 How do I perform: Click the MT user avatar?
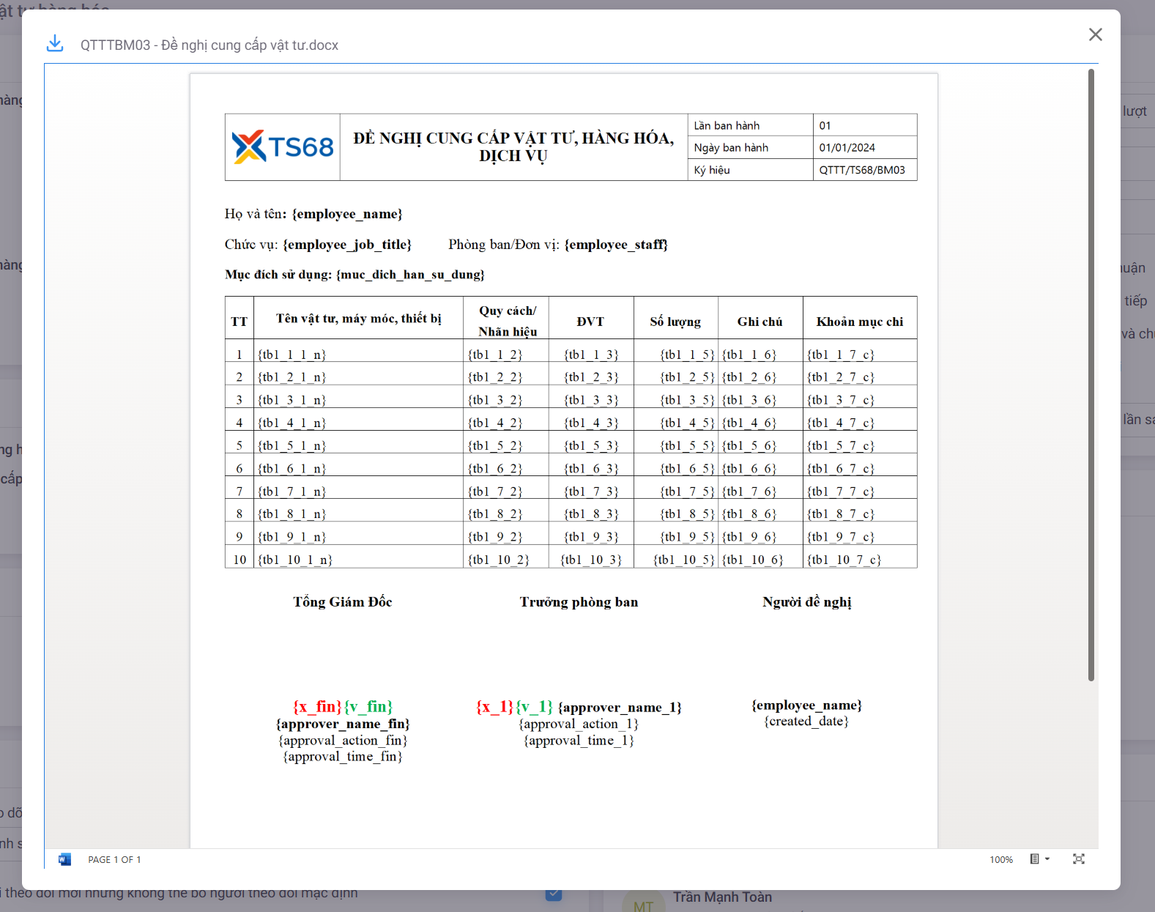pos(643,904)
